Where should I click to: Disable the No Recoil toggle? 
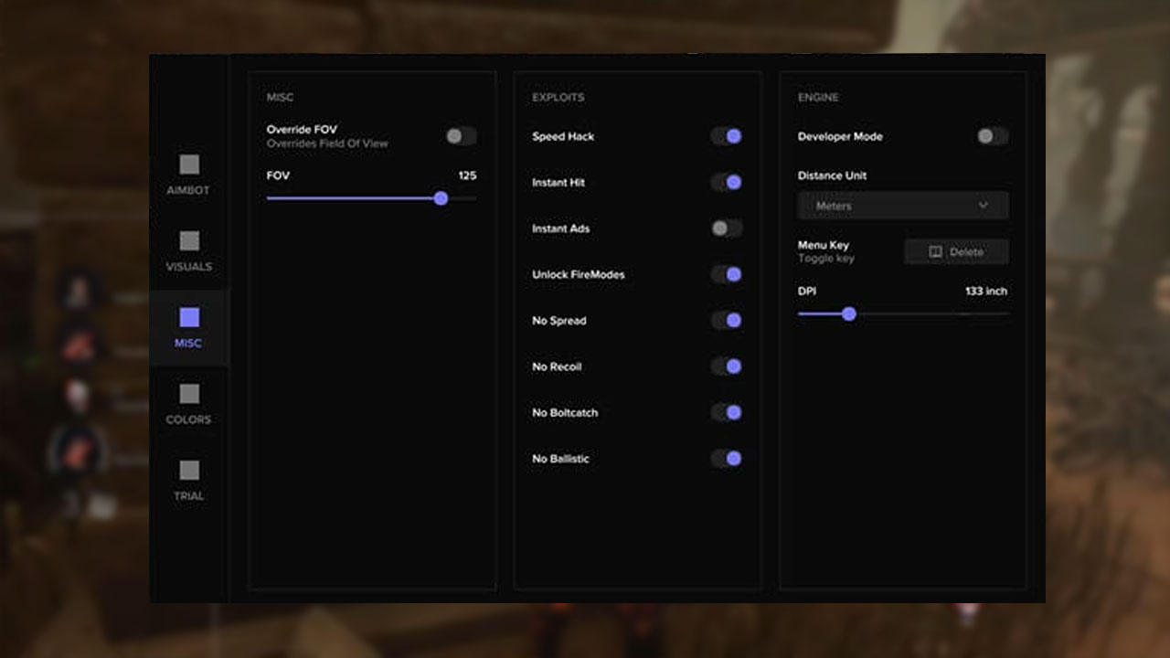click(x=727, y=366)
